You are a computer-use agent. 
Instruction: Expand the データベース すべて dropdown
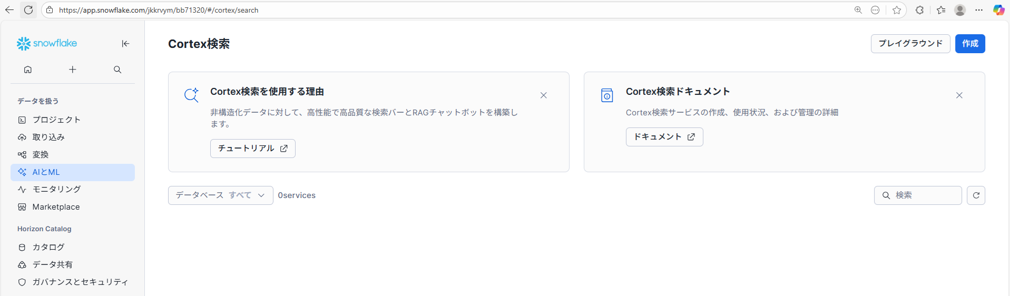(x=221, y=195)
